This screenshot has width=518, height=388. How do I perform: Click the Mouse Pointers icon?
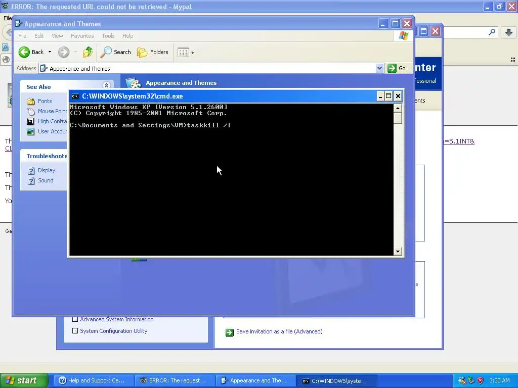click(x=31, y=112)
